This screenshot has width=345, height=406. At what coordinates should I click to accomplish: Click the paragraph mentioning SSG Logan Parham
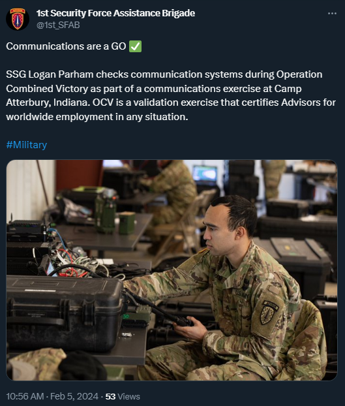pyautogui.click(x=171, y=95)
